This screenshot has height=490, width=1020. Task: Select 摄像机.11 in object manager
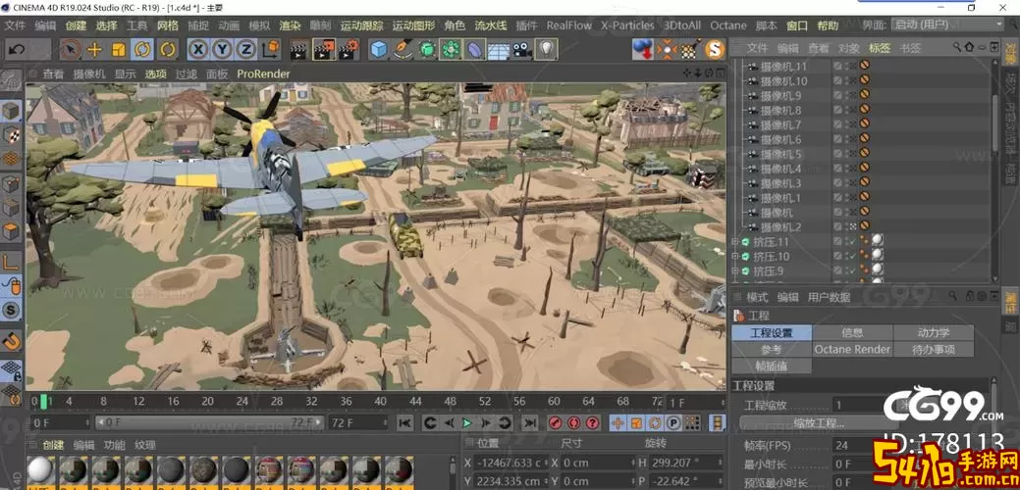point(783,67)
